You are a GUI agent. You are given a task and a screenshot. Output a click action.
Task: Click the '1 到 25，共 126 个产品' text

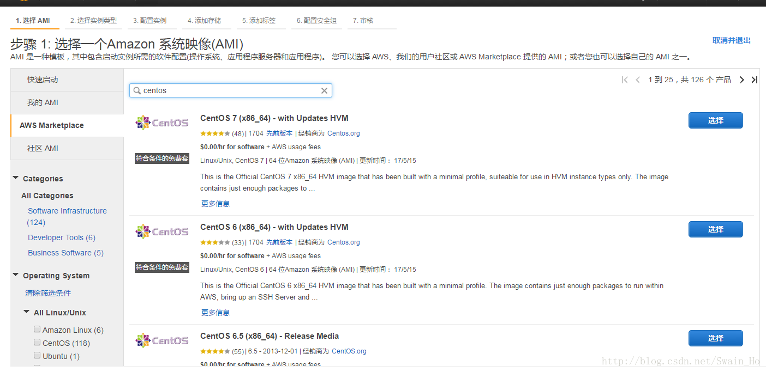(690, 80)
